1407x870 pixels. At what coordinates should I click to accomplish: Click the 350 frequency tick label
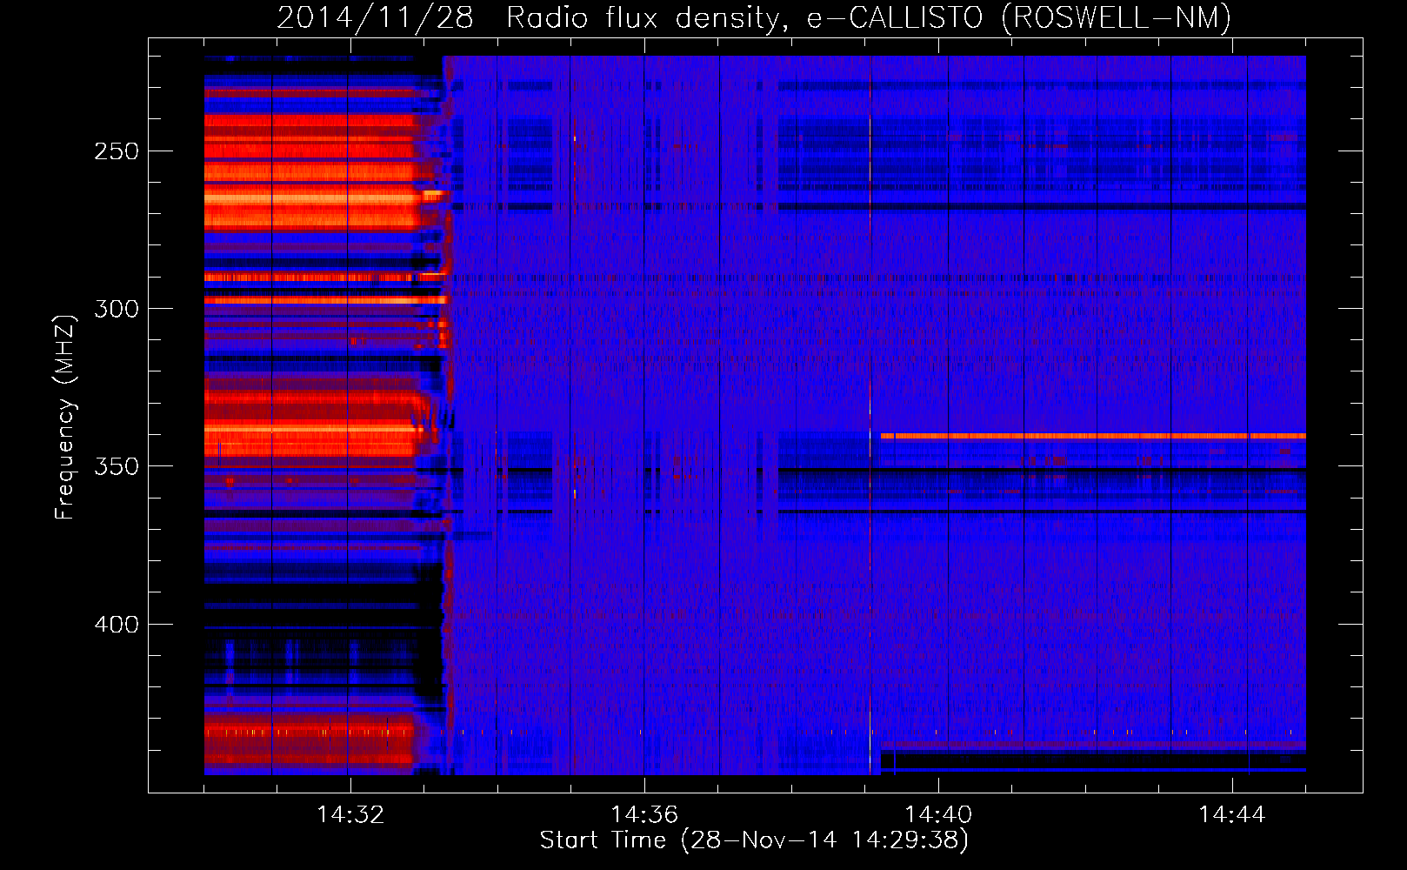(117, 466)
